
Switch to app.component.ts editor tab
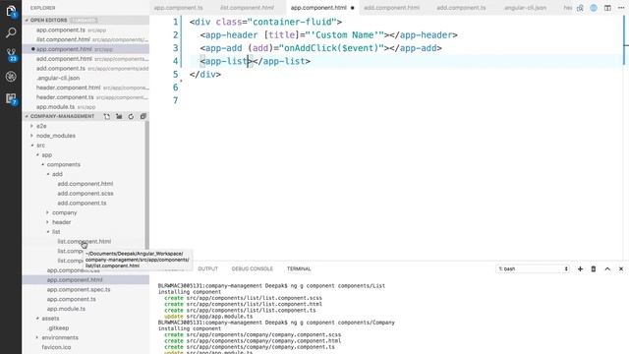(x=179, y=8)
